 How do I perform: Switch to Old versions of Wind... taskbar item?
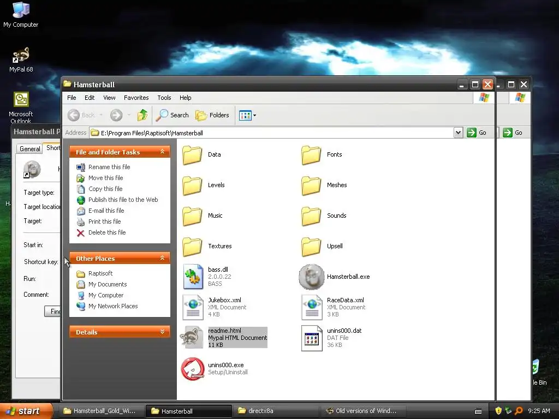click(x=363, y=411)
